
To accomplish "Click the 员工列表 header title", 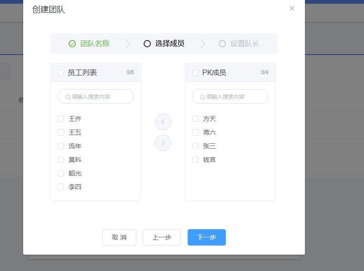I will click(82, 73).
